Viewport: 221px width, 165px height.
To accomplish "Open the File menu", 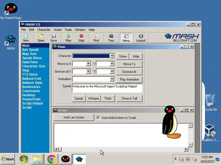I will (23, 30).
